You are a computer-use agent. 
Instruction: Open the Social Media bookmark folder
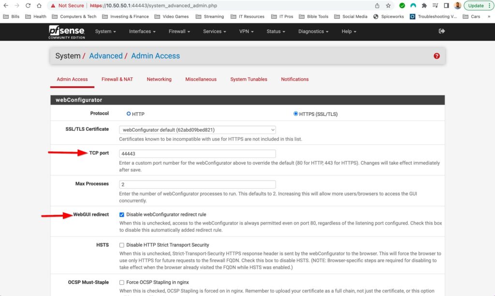351,16
